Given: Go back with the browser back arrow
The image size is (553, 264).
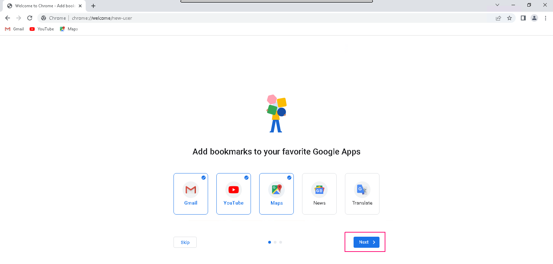Looking at the screenshot, I should 8,18.
